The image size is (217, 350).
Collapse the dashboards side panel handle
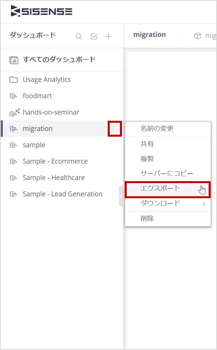pos(121,196)
